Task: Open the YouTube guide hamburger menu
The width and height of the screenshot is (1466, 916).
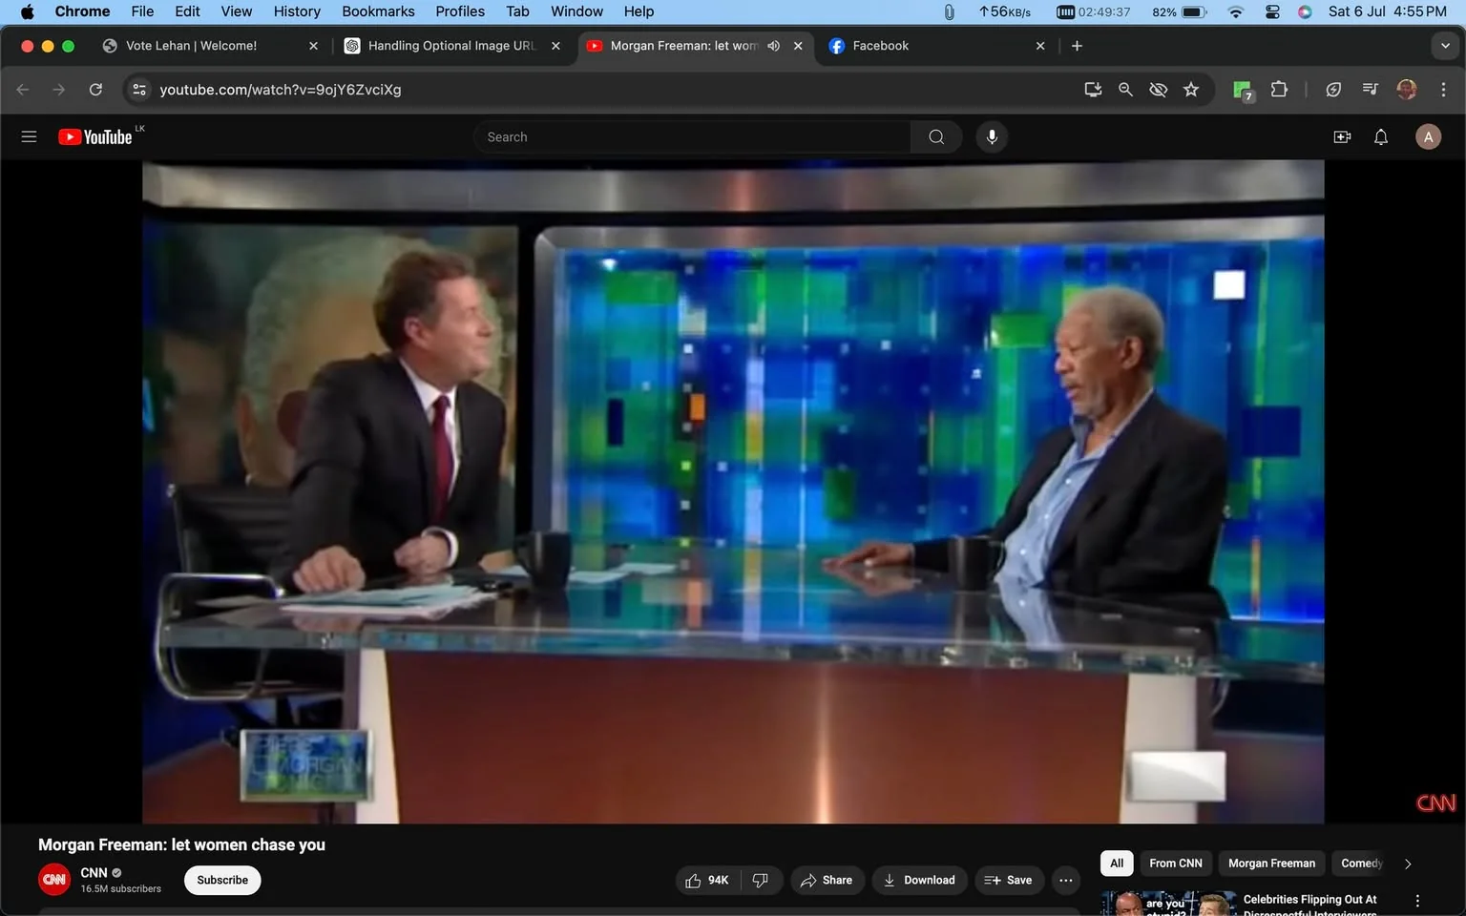Action: click(x=29, y=136)
